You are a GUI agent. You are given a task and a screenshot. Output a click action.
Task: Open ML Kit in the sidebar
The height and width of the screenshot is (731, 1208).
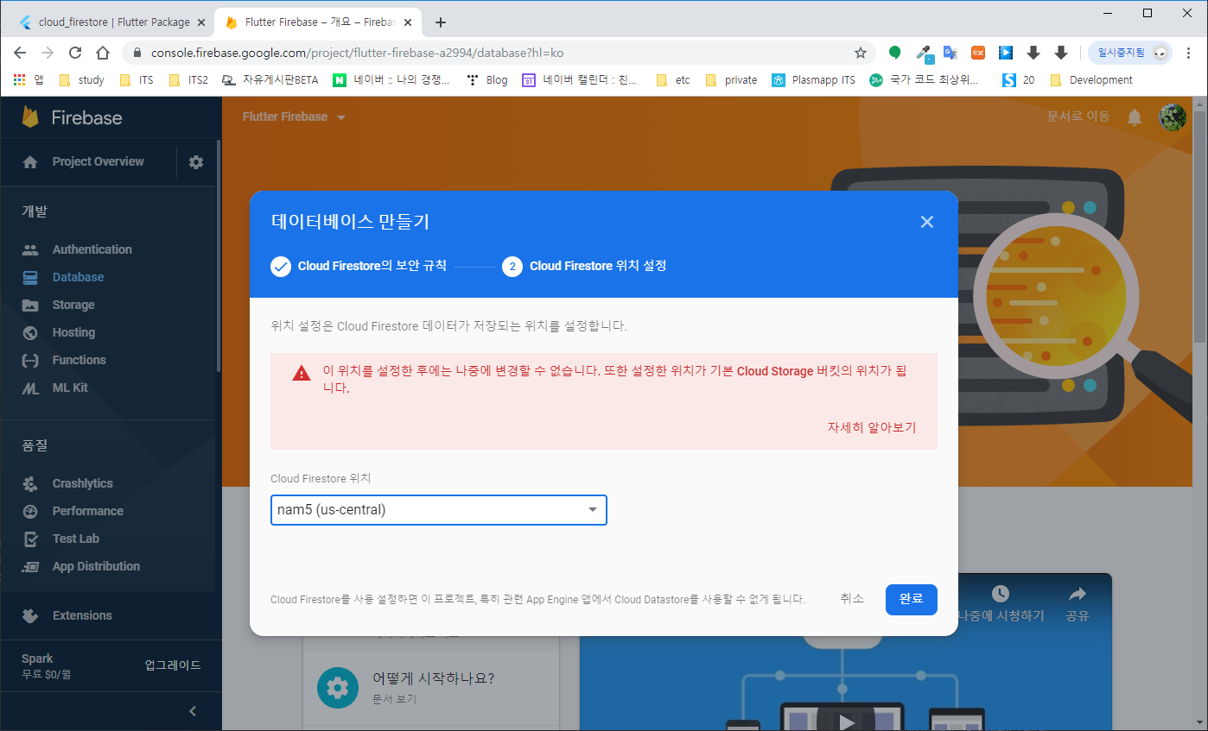coord(70,388)
